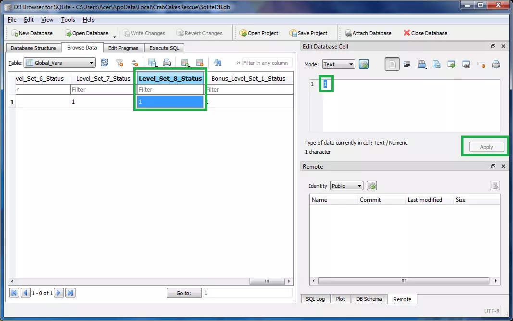513x321 pixels.
Task: Close the Edit Database Cell panel
Action: pyautogui.click(x=503, y=46)
